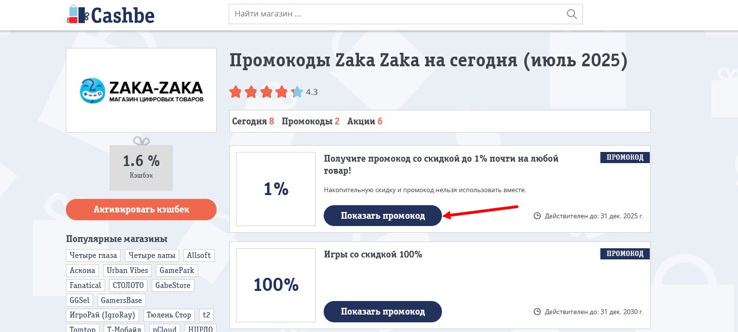Viewport: 738px width, 332px height.
Task: Click clock icon beside '31 дек. 2025 г.'
Action: (537, 216)
